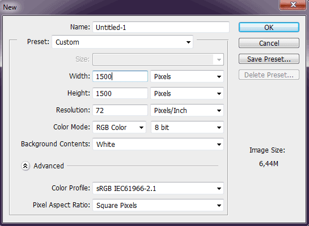Open the Preset dropdown showing Custom
This screenshot has width=309, height=226.
pos(122,42)
